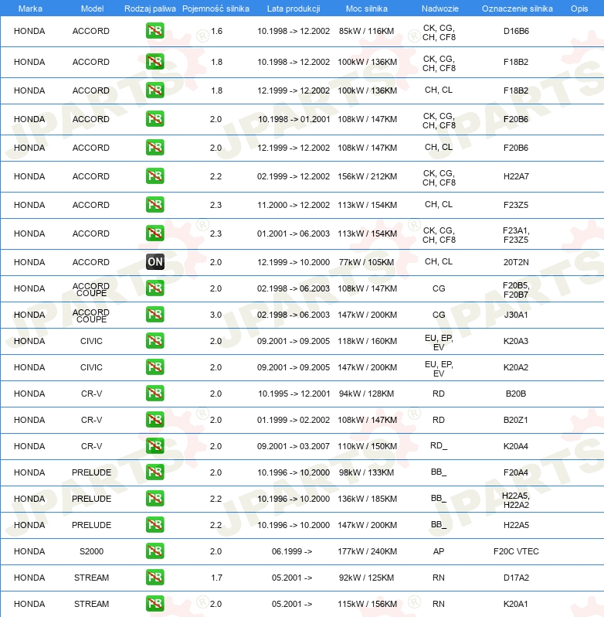Click the Opis column header
This screenshot has height=617, width=604.
tap(579, 9)
